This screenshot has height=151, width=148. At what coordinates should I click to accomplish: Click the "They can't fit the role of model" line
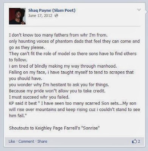pos(73,54)
